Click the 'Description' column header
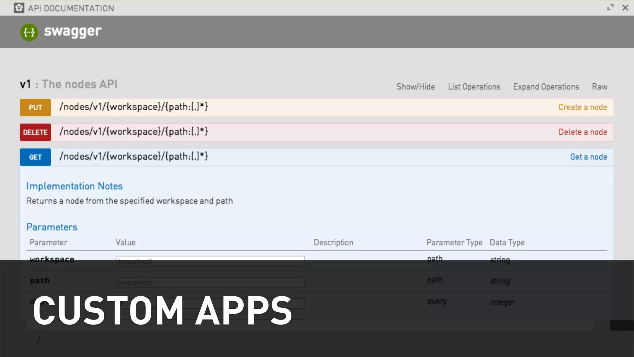634x357 pixels. tap(333, 243)
